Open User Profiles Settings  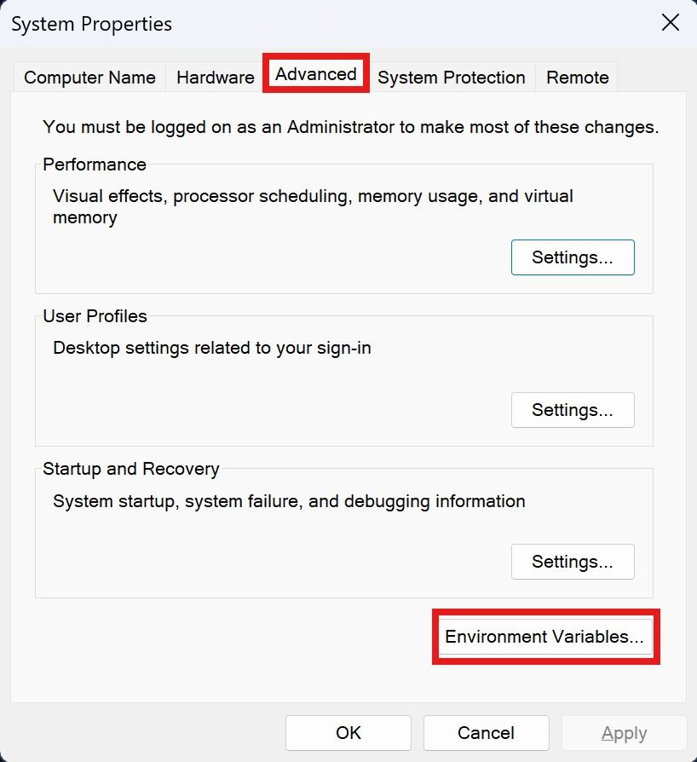click(573, 410)
